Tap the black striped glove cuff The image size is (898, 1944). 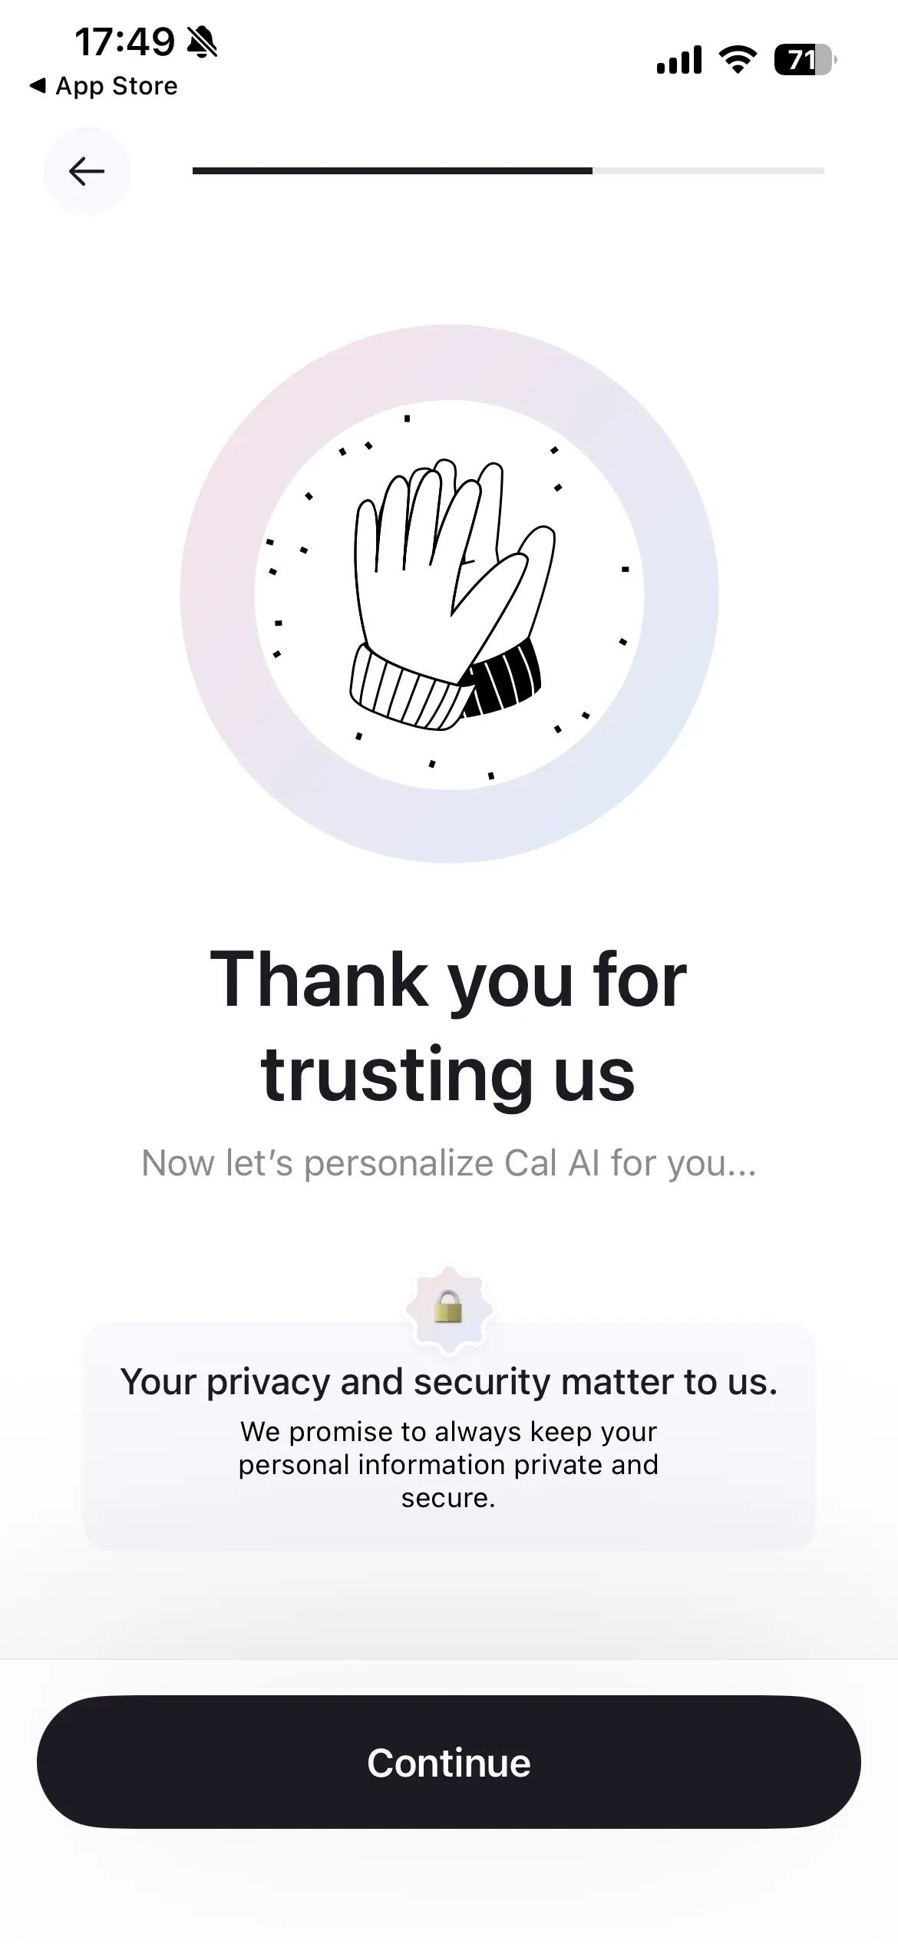pos(507,677)
